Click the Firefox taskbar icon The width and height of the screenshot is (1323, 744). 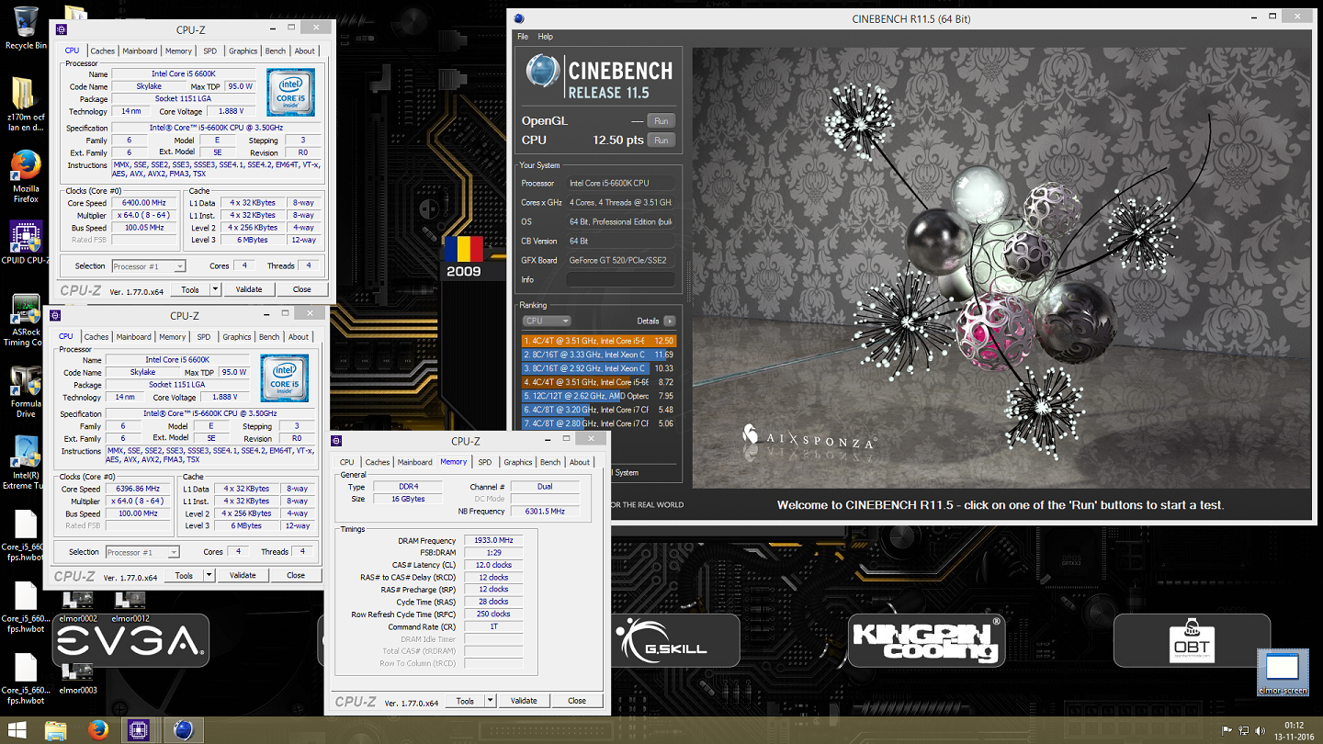click(x=98, y=730)
